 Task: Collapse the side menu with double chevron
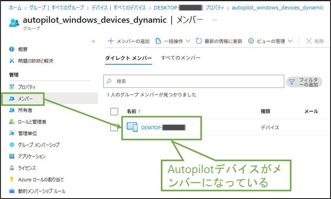[93, 41]
